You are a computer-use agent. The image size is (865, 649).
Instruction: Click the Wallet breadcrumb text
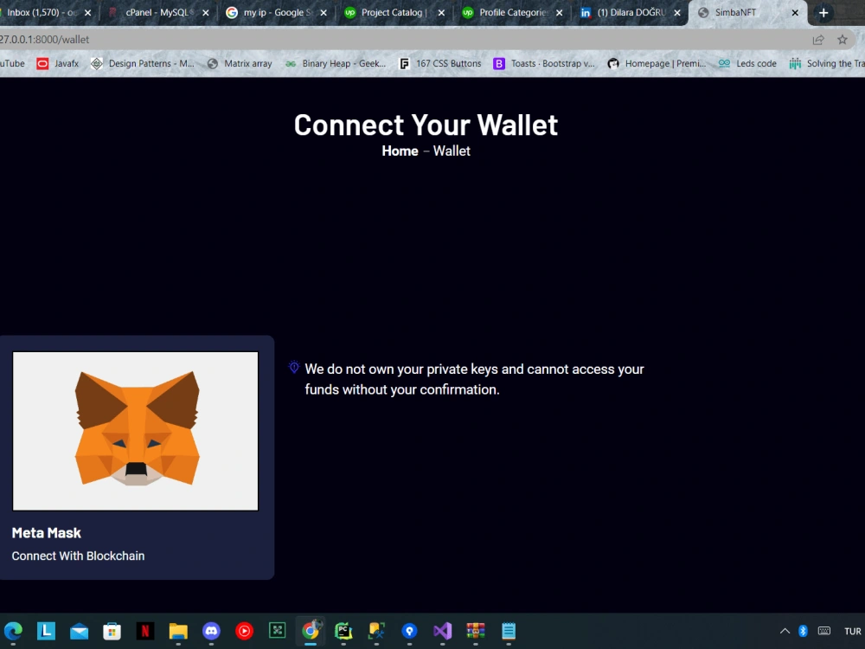(x=452, y=151)
